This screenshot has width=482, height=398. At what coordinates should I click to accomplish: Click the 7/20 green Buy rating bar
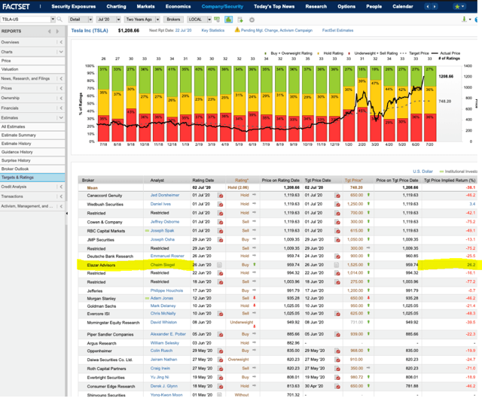point(429,76)
